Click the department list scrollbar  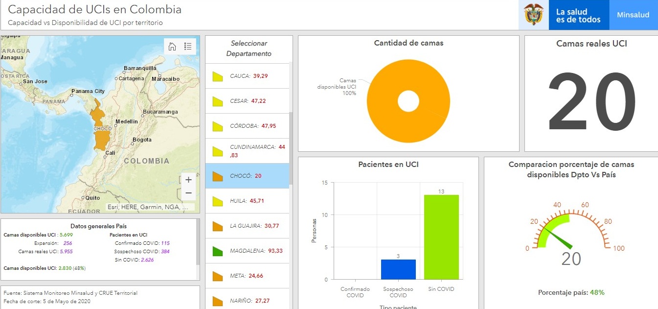291,149
